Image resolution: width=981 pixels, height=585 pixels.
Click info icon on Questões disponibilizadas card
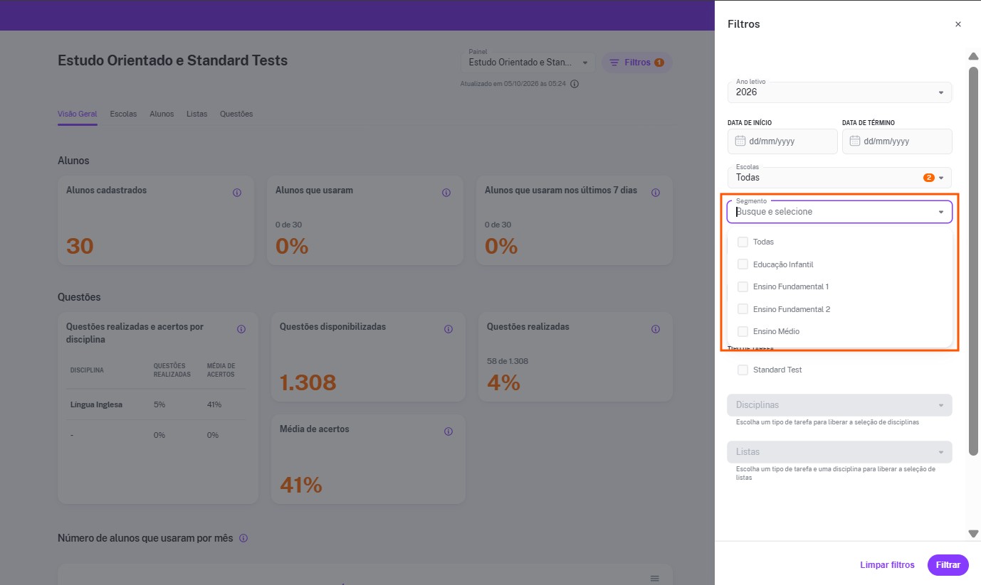[x=448, y=329]
